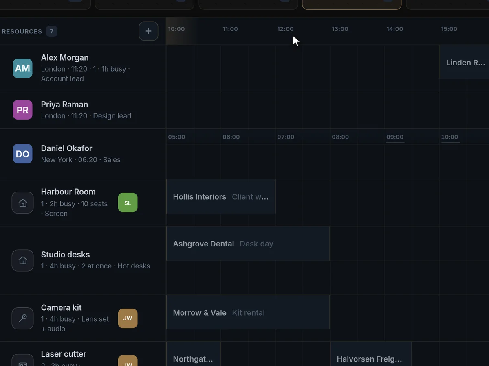Click Harbour Room's 2h busy 10 seats details
The image size is (489, 366).
pos(75,209)
